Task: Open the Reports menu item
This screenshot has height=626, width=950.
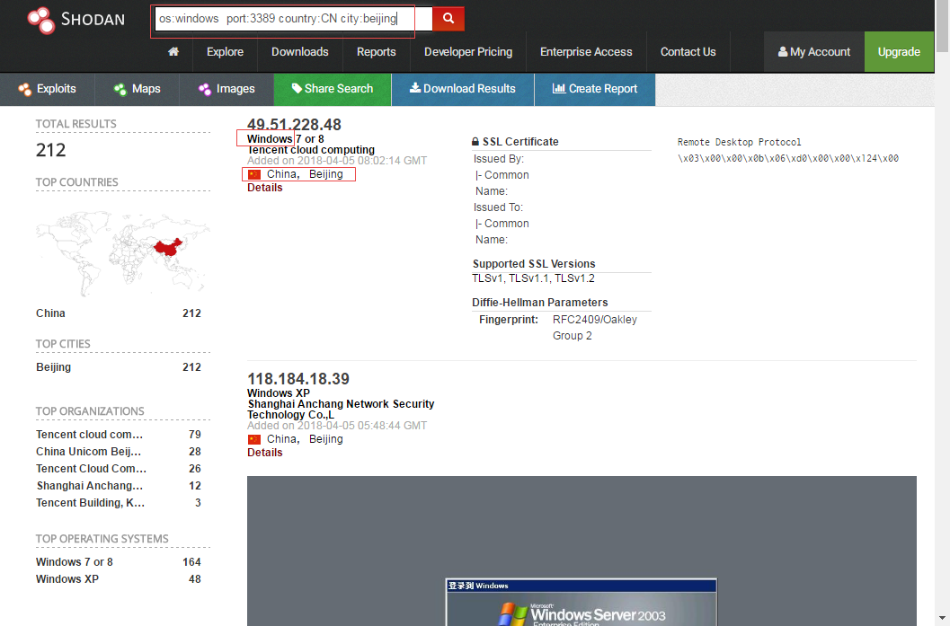Action: coord(377,52)
